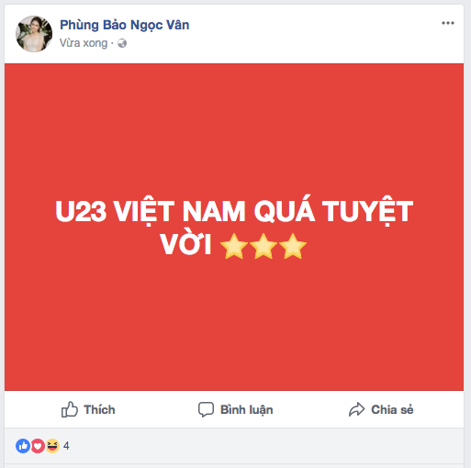
Task: Select the last yellow star emoji
Action: [293, 246]
